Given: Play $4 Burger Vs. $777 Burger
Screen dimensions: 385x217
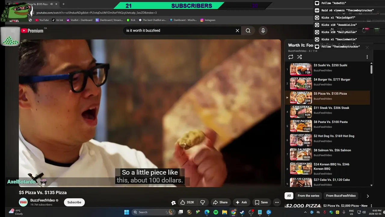Looking at the screenshot, I should pyautogui.click(x=328, y=83).
